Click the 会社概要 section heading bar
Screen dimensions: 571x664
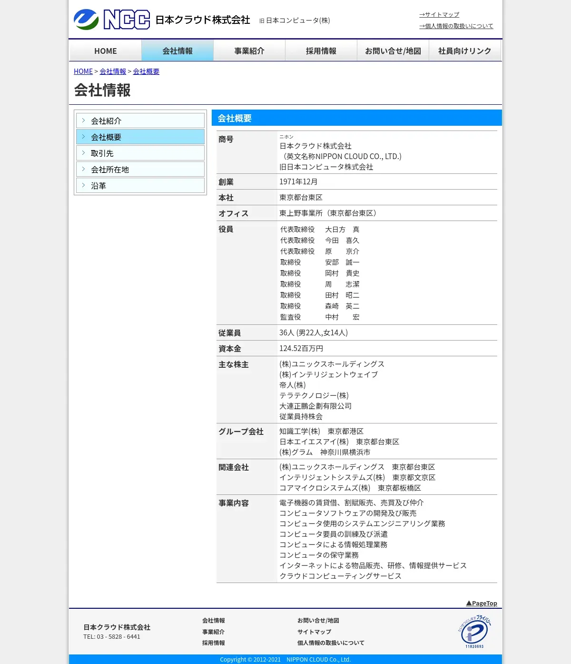[357, 118]
